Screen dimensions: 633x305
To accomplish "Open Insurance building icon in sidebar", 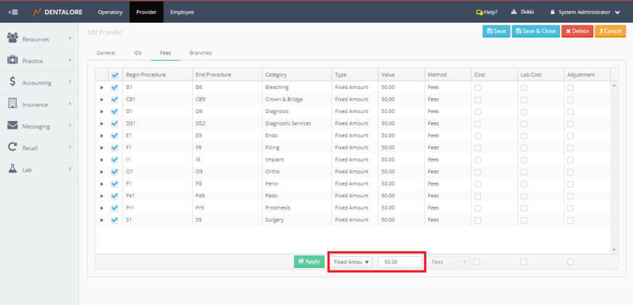I will tap(12, 104).
